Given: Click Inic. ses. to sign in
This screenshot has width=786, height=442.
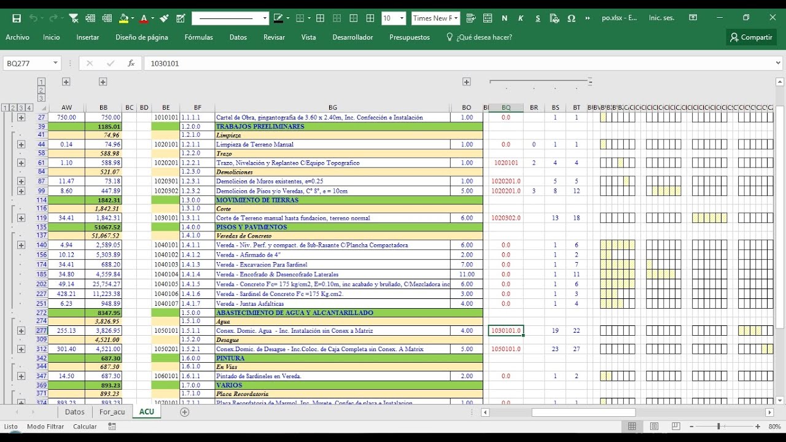Looking at the screenshot, I should (x=661, y=18).
